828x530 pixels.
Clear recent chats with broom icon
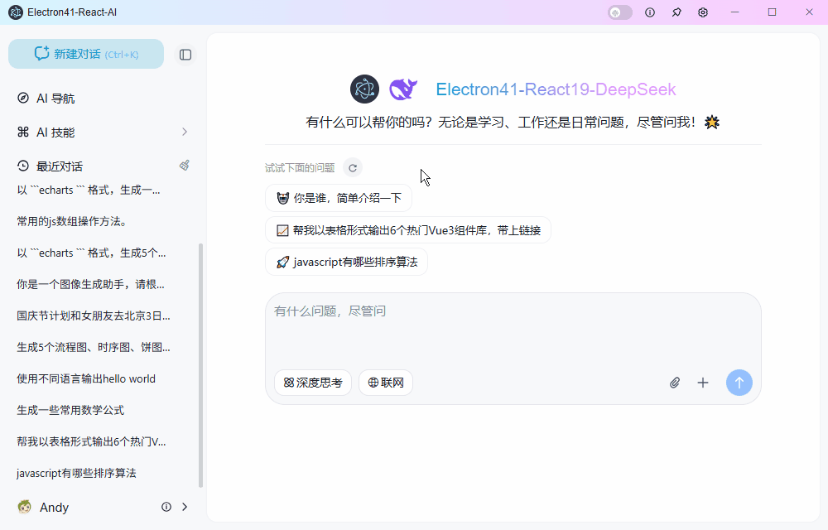click(x=185, y=166)
